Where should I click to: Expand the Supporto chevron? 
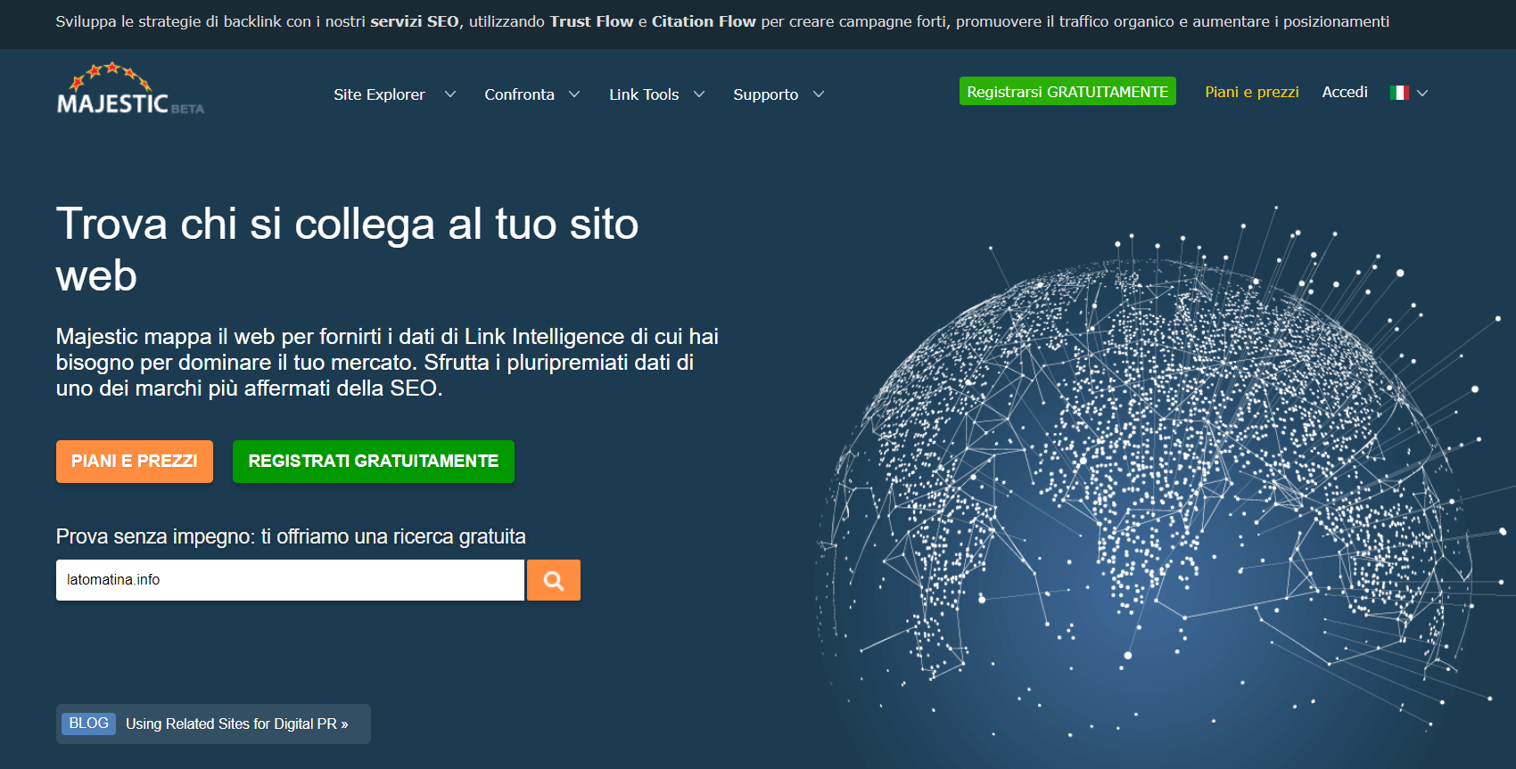click(x=819, y=94)
